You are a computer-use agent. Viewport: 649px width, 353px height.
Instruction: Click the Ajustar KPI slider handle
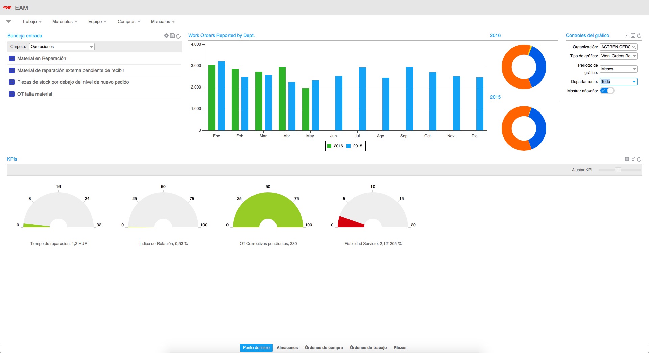coord(618,170)
